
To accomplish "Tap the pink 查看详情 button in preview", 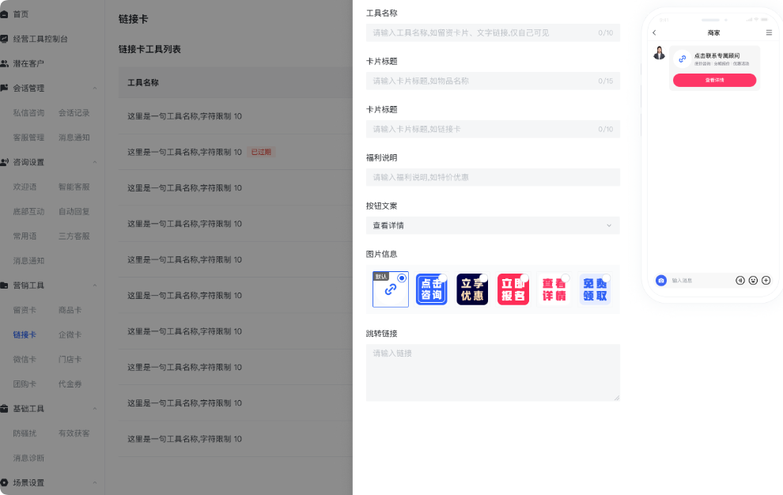I will tap(715, 81).
